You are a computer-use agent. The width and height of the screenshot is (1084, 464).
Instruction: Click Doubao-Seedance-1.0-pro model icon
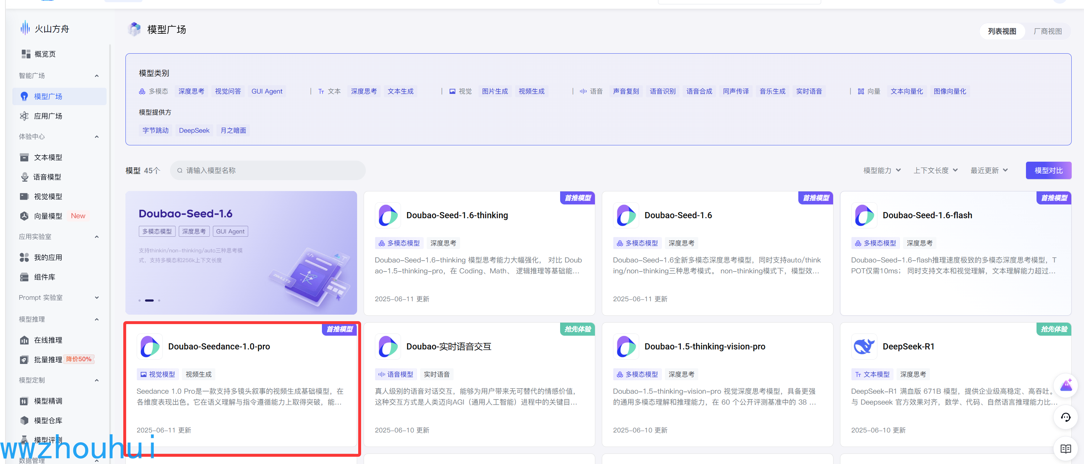tap(150, 347)
